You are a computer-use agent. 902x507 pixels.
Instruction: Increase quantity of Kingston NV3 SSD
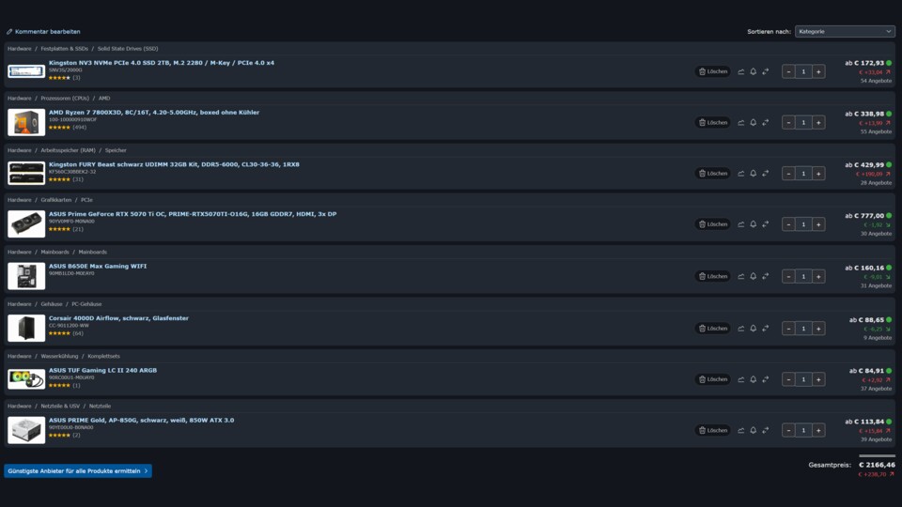(818, 72)
